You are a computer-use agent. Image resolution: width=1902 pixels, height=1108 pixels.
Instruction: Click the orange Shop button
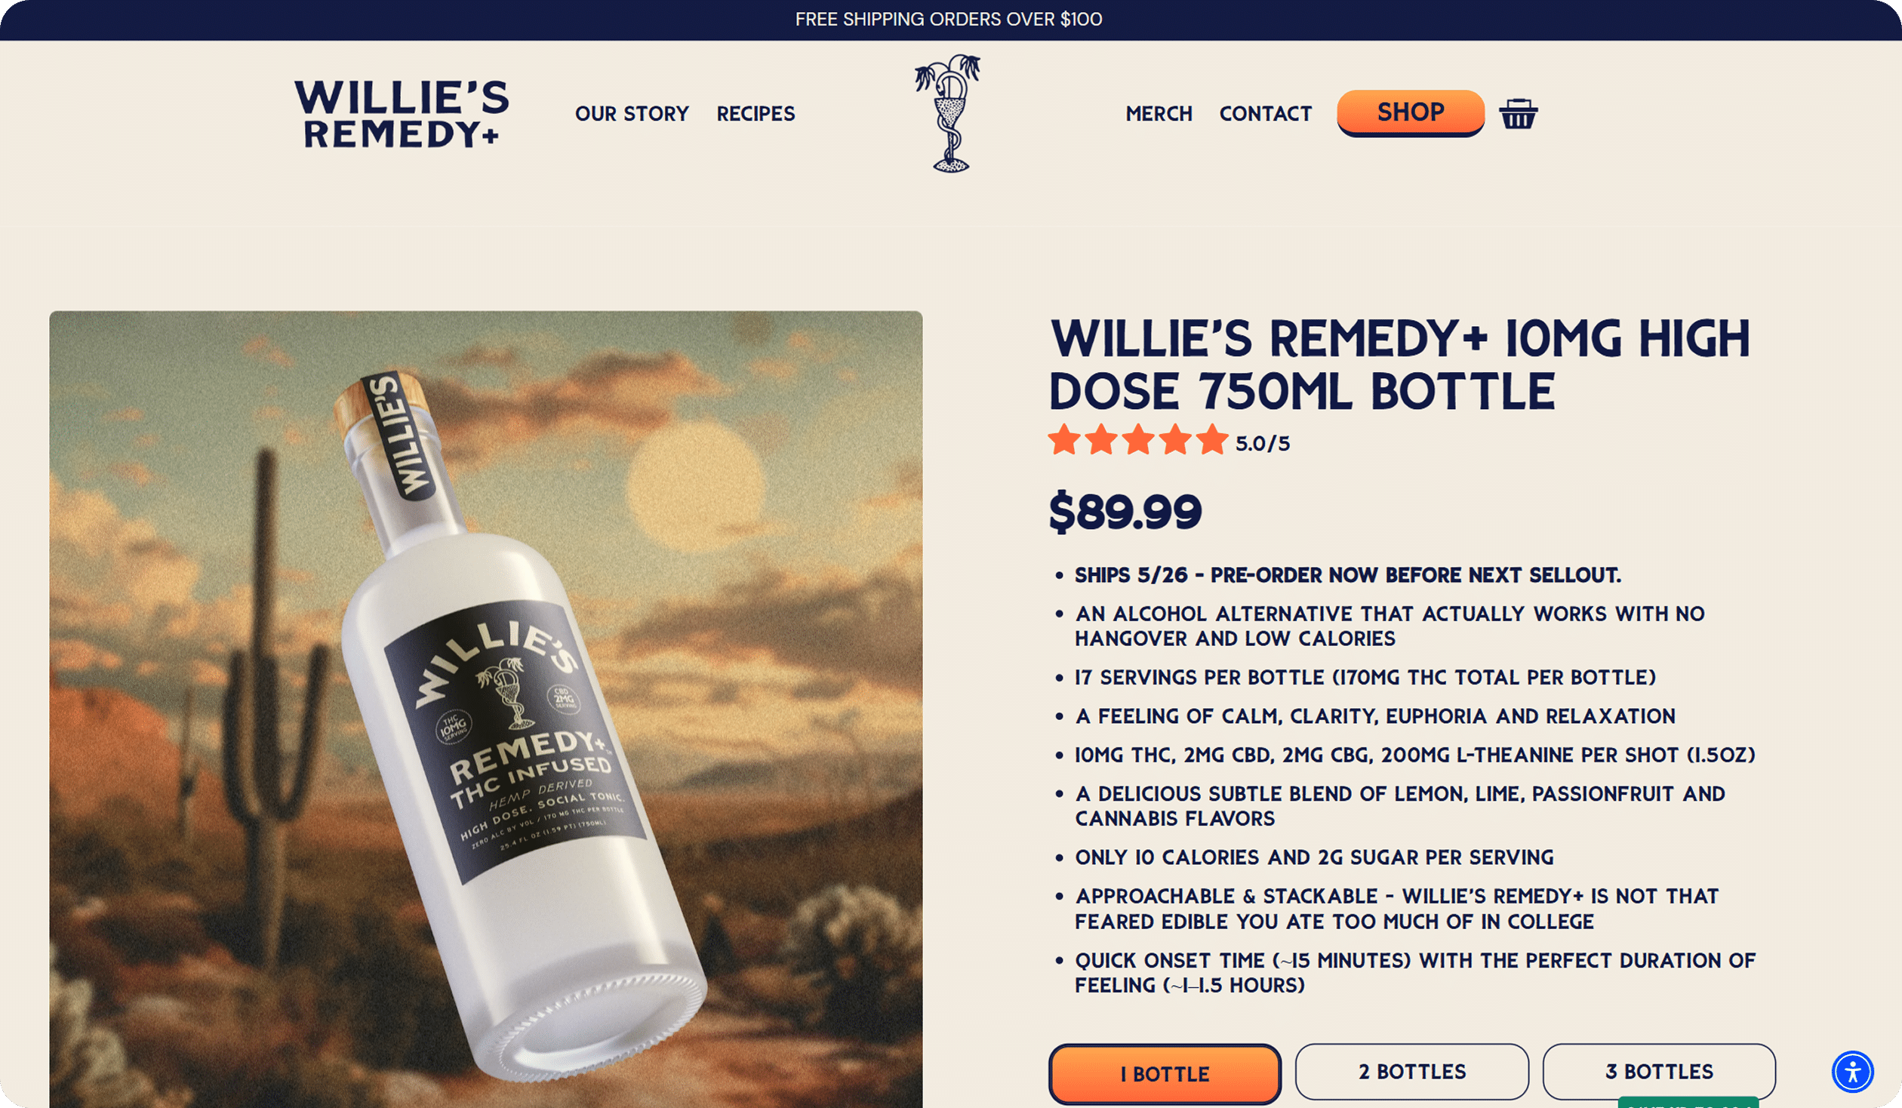1411,112
